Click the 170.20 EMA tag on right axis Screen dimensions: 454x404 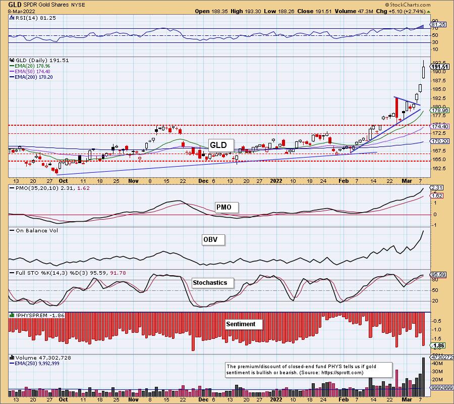[x=440, y=141]
